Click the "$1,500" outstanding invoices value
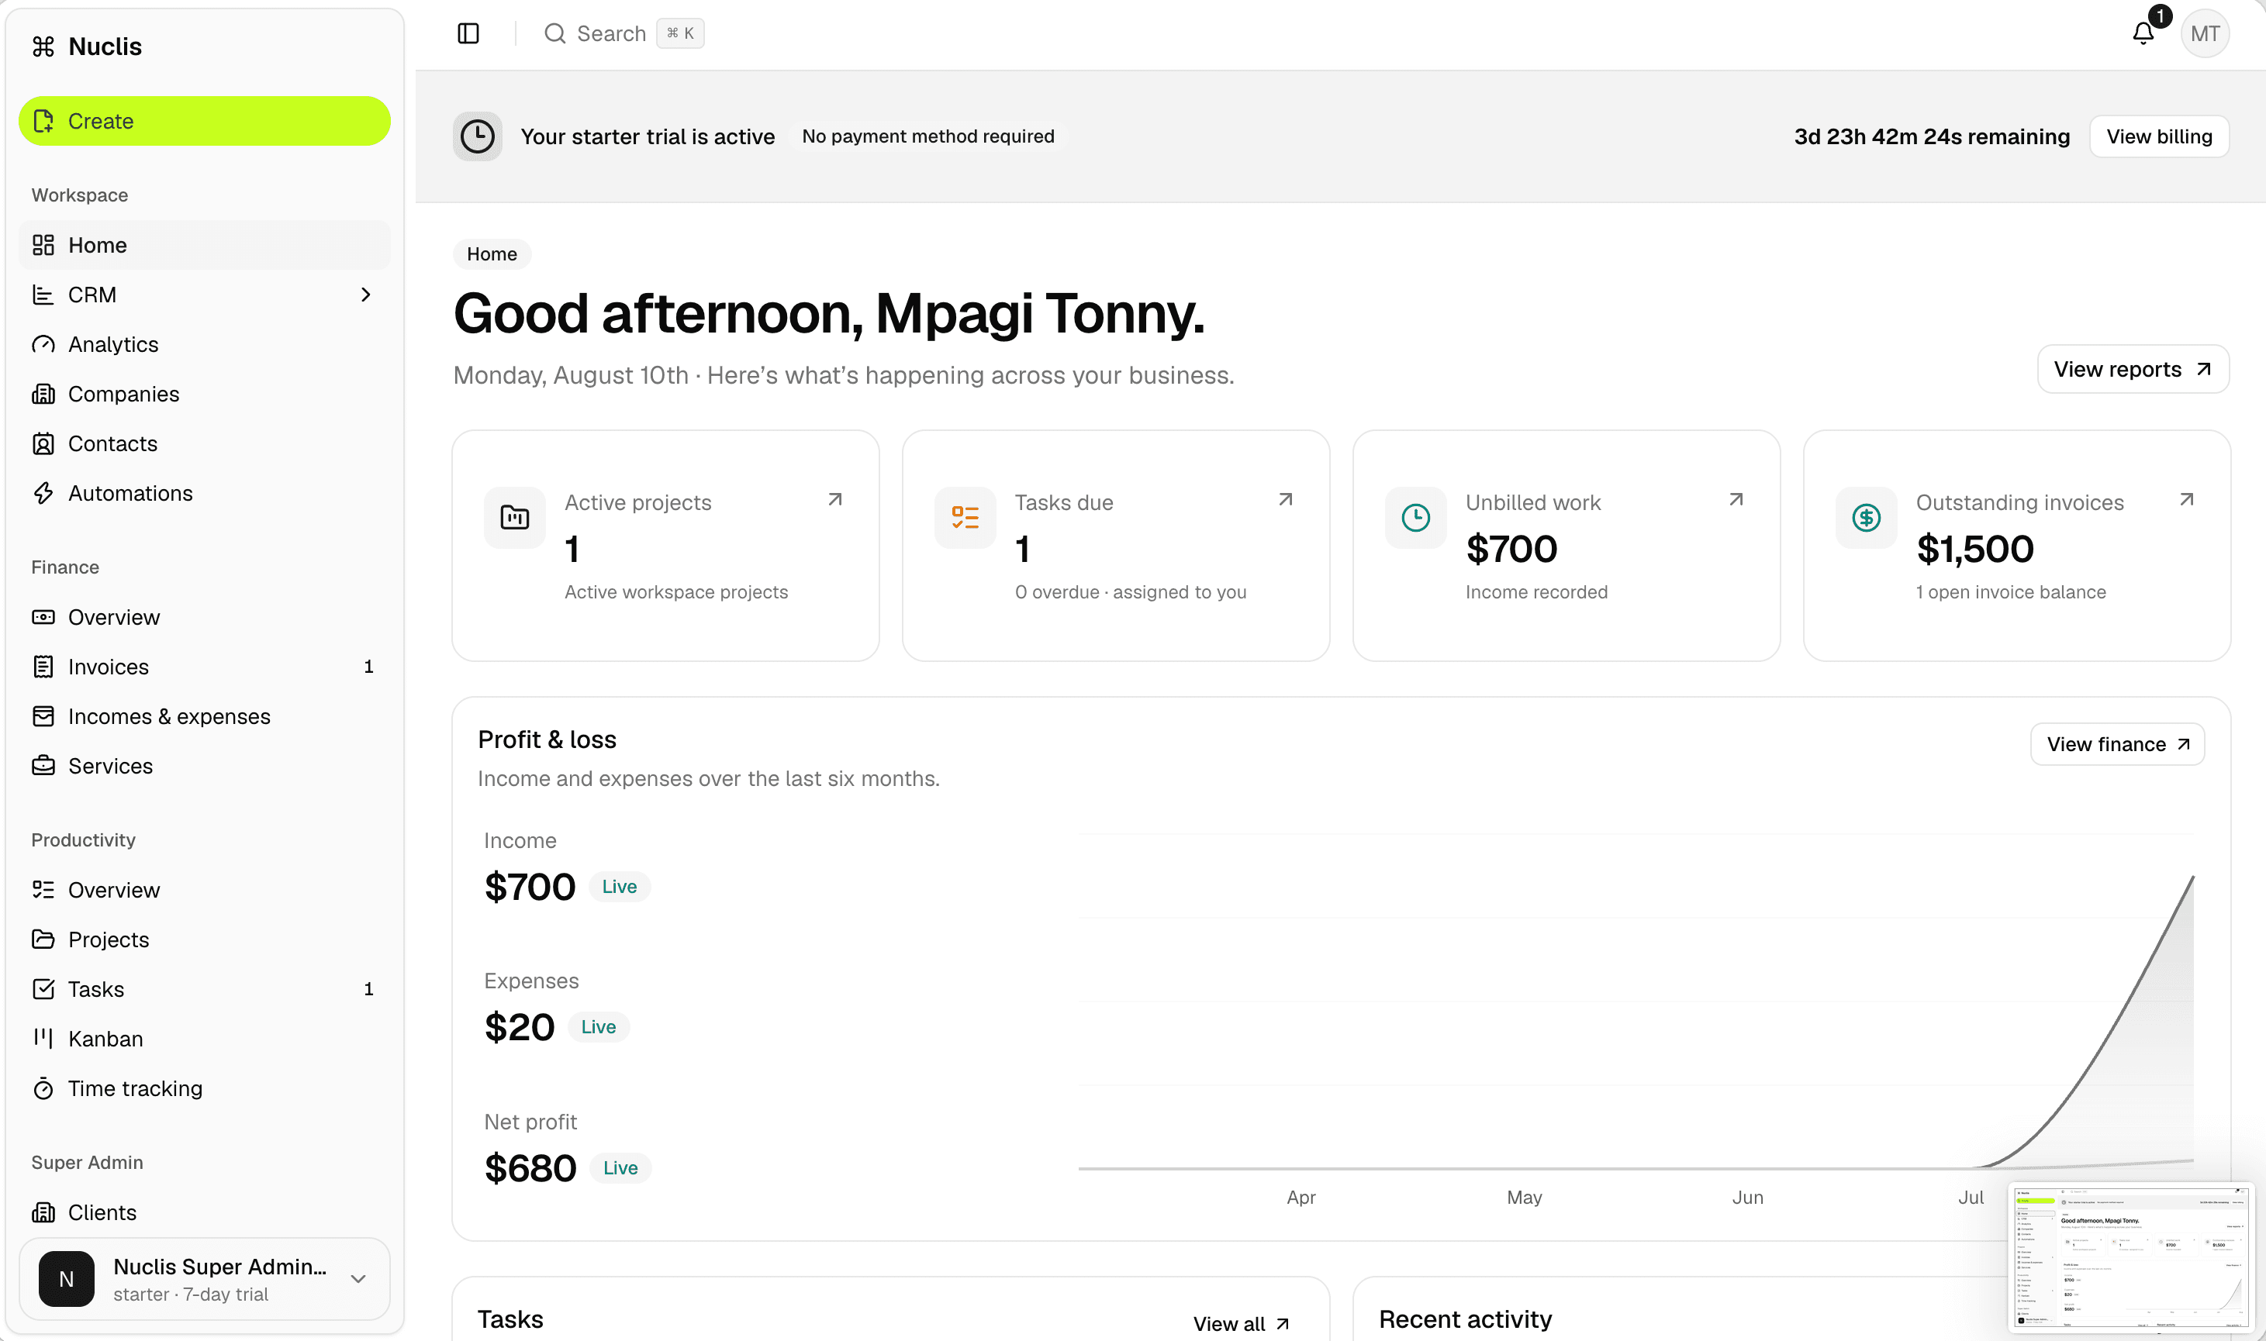The width and height of the screenshot is (2266, 1341). point(1975,549)
